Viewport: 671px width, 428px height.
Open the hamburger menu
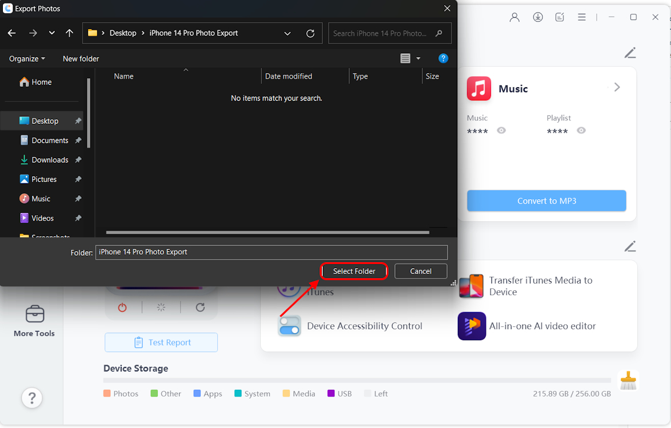[581, 17]
